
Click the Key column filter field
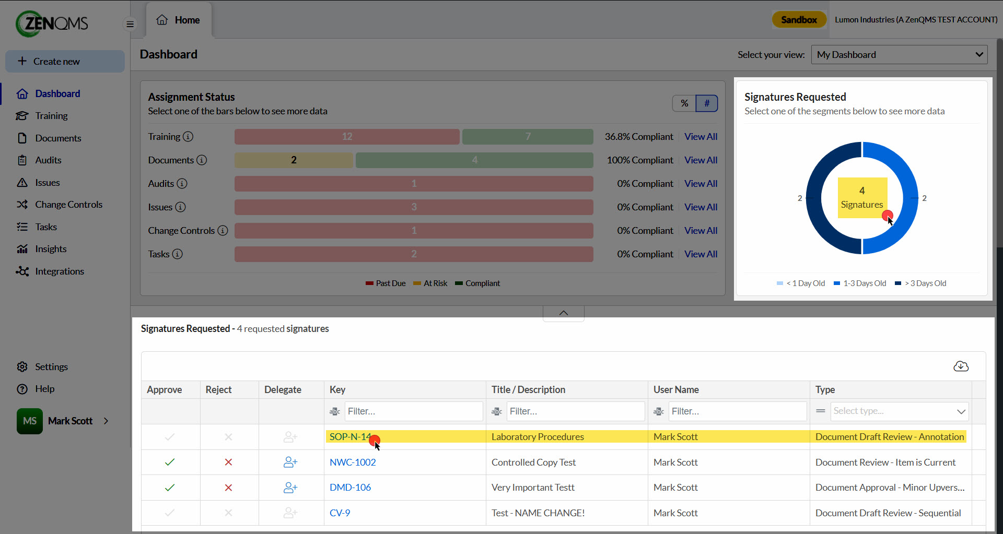pos(413,411)
